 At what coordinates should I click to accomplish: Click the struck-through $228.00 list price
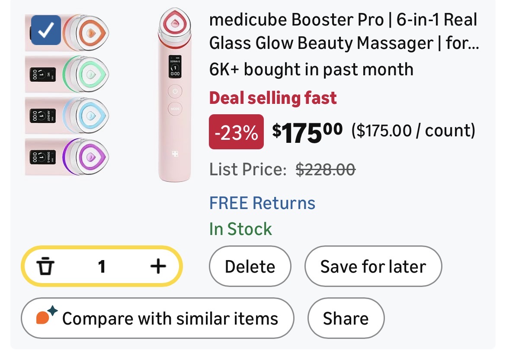pyautogui.click(x=325, y=169)
